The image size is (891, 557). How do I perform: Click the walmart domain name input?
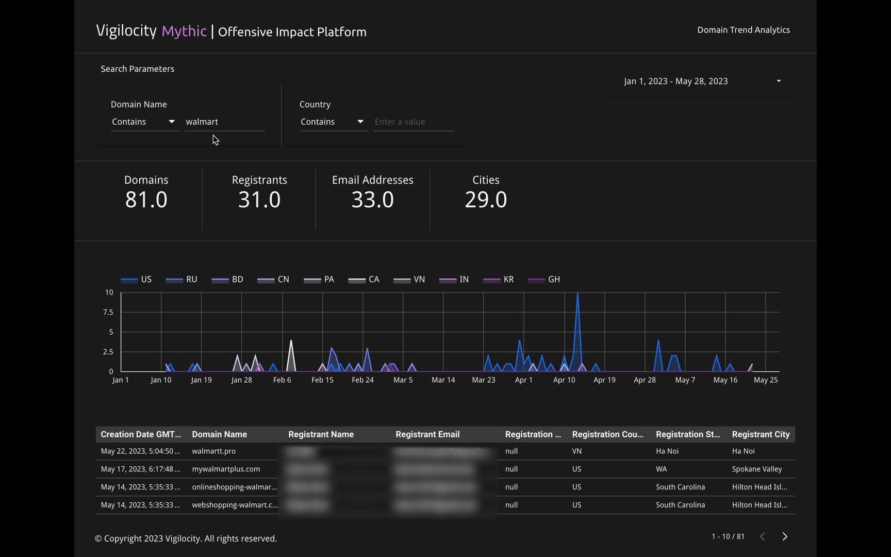[x=225, y=122]
